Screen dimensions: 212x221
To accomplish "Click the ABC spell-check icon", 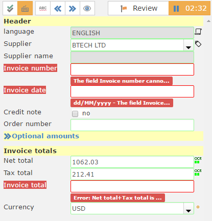I will (43, 8).
